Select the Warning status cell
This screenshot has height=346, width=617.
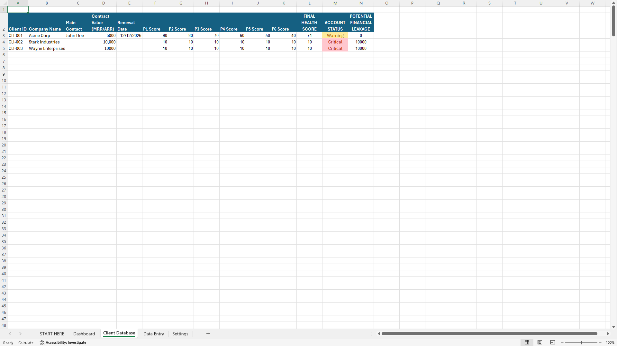point(335,35)
